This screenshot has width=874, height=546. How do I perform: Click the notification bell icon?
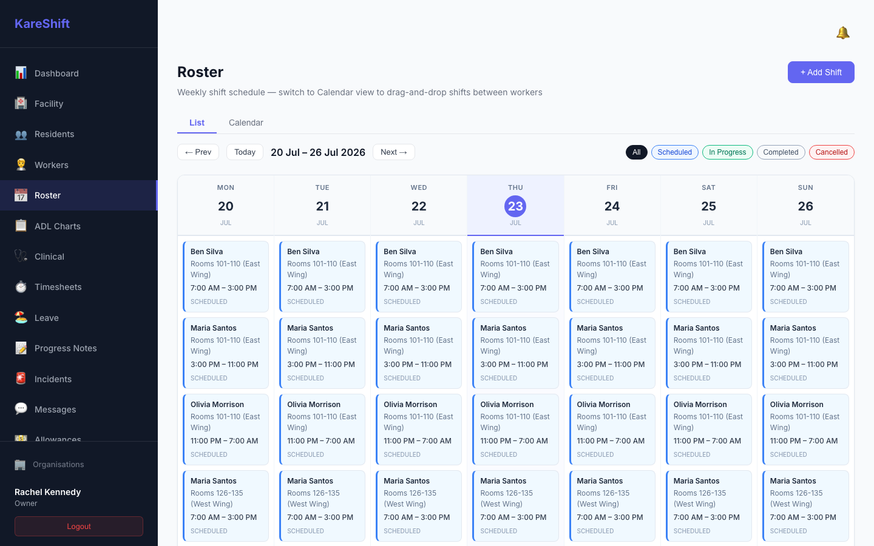pyautogui.click(x=842, y=33)
